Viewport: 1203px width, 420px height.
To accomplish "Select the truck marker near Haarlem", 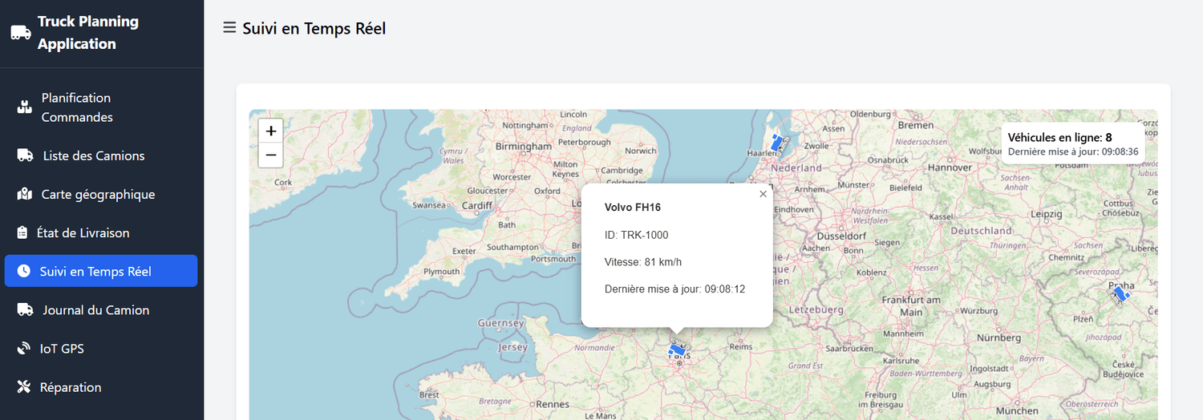I will [x=776, y=143].
